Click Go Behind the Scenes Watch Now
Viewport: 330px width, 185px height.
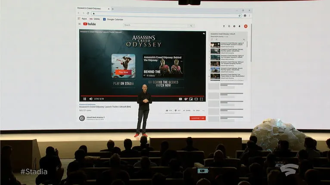[x=163, y=83]
